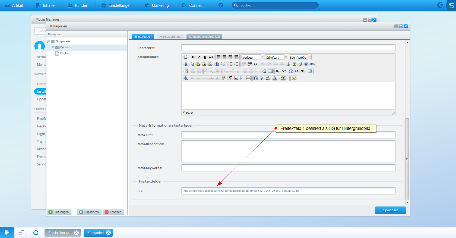Open the Inhalte main menu

pos(45,5)
